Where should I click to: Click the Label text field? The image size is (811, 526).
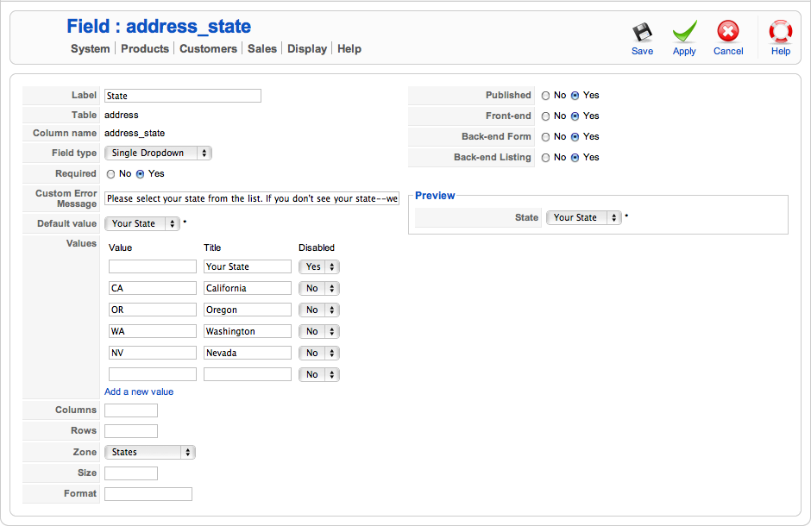pyautogui.click(x=183, y=96)
